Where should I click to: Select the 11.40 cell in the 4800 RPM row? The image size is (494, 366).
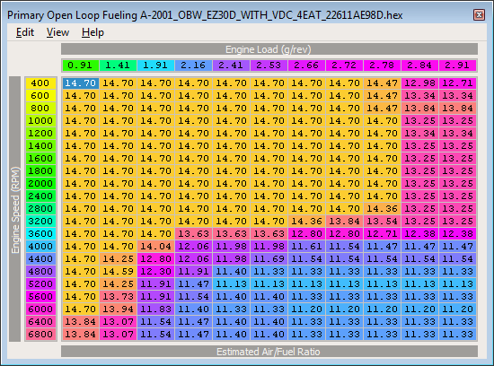[231, 271]
